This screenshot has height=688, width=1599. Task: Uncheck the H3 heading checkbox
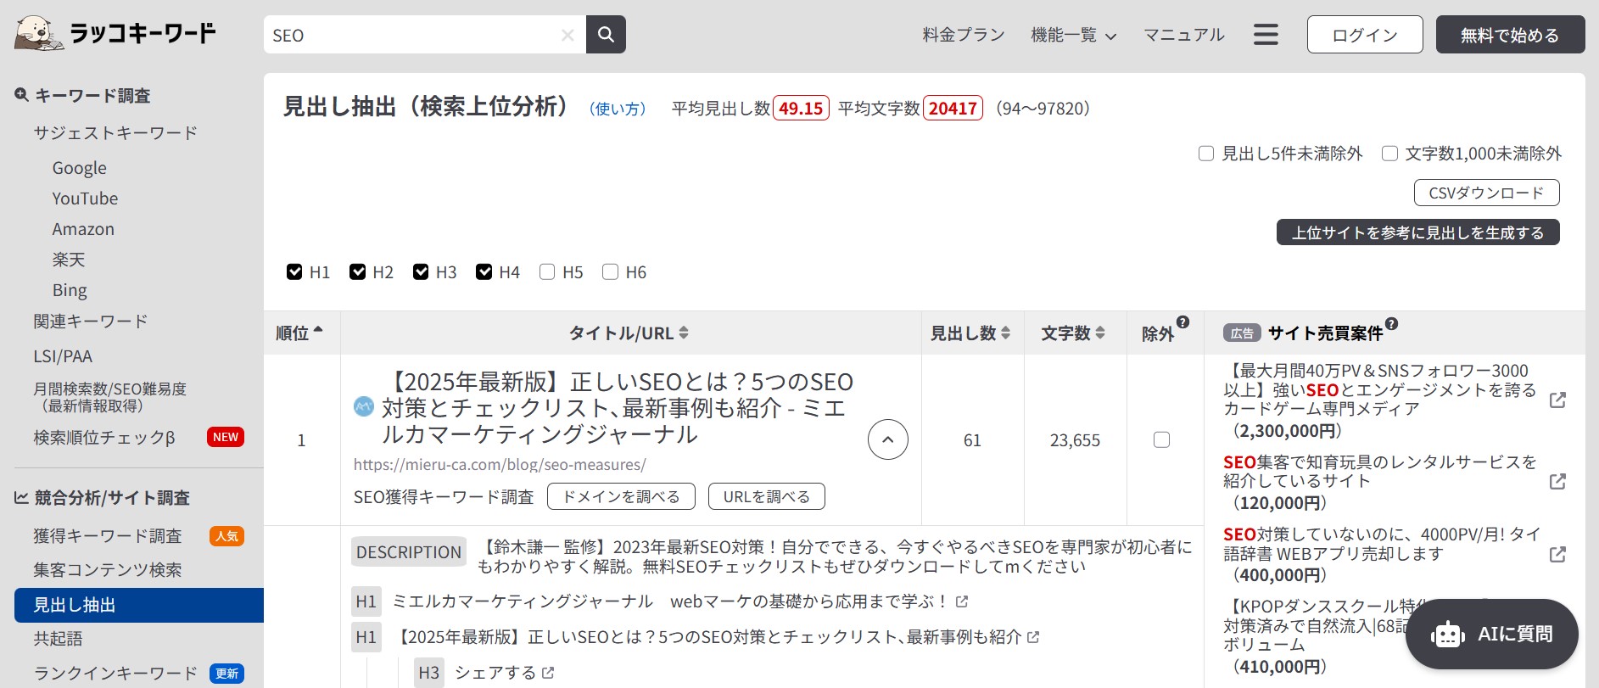pos(421,271)
